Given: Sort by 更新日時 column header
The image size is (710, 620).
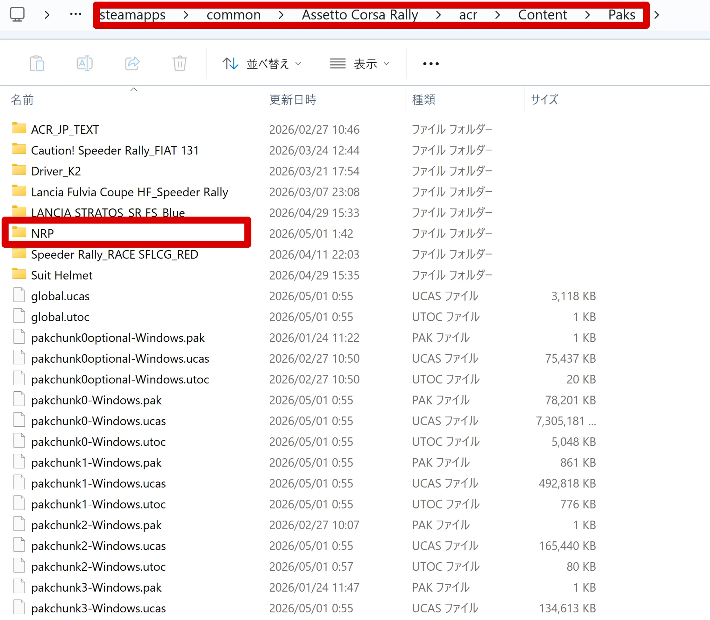Looking at the screenshot, I should tap(293, 100).
